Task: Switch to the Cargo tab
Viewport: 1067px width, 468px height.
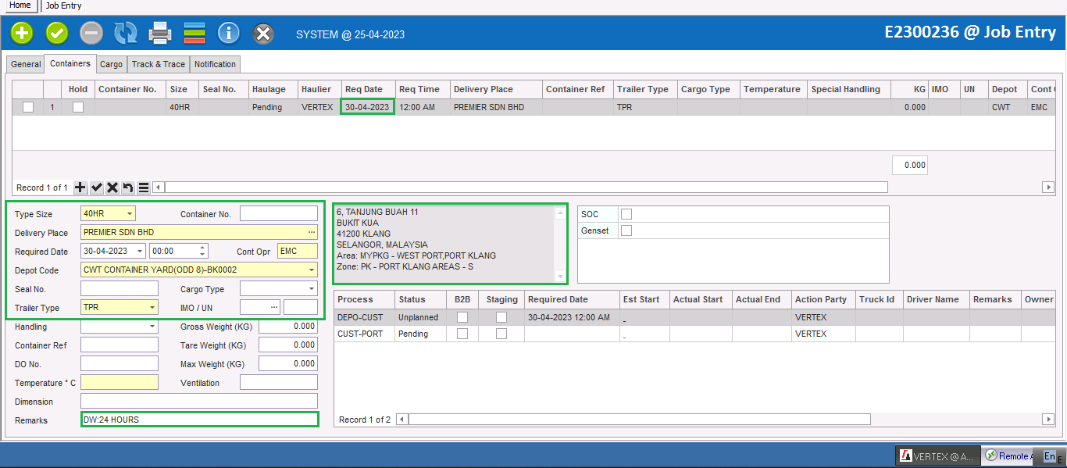Action: tap(111, 64)
